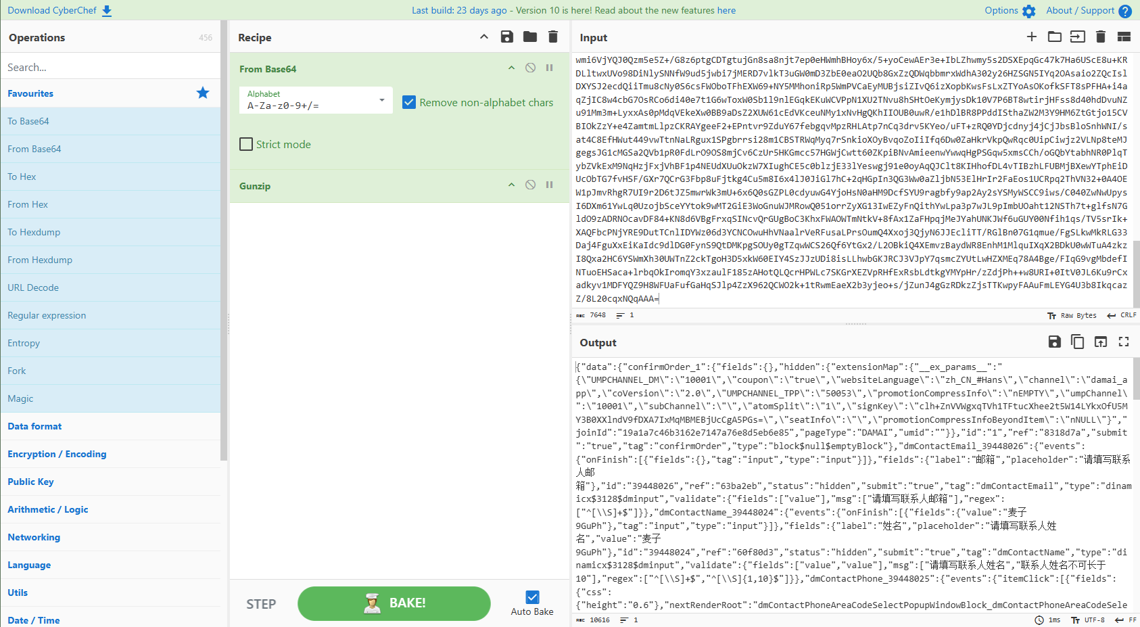
Task: Add a new input tab with the plus icon
Action: (x=1031, y=37)
